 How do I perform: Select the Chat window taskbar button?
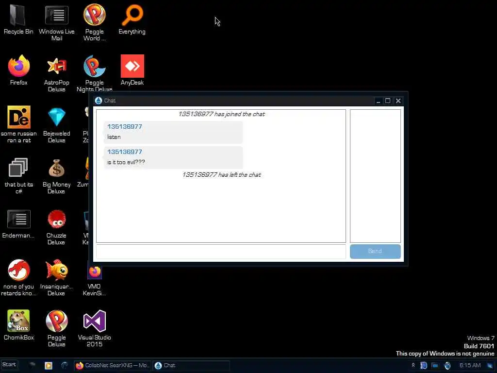pos(191,366)
